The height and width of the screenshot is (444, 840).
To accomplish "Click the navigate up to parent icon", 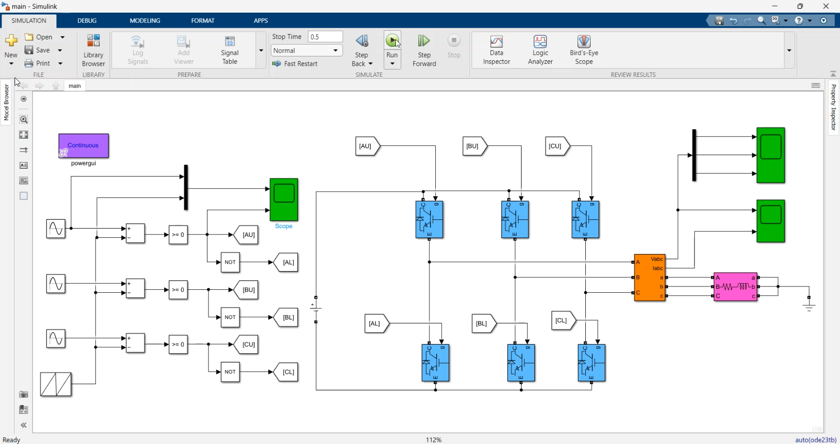I will [x=56, y=86].
